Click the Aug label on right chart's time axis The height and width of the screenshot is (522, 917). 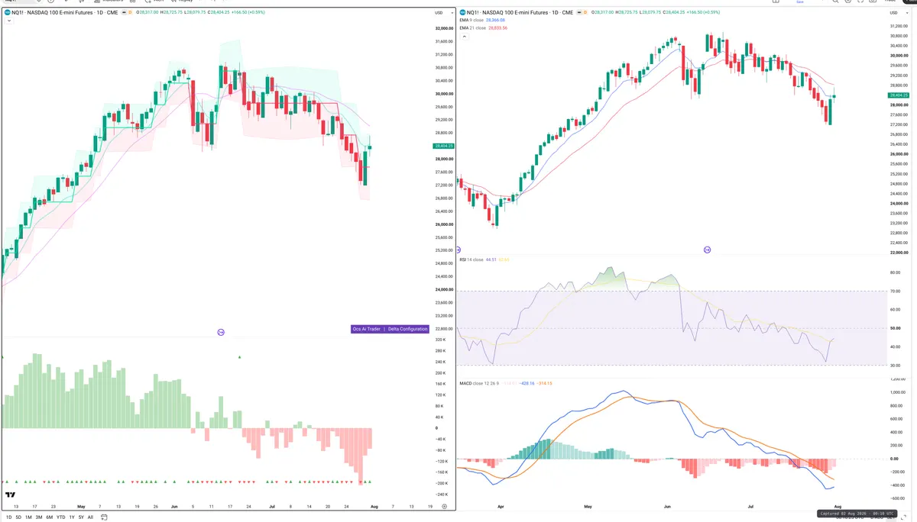pyautogui.click(x=838, y=506)
